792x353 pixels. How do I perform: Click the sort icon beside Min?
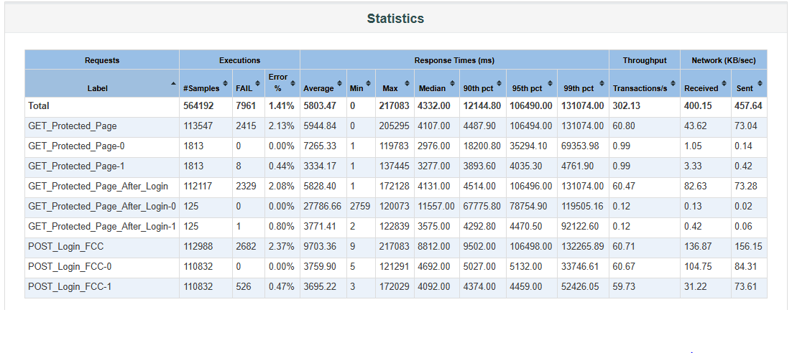pos(369,83)
